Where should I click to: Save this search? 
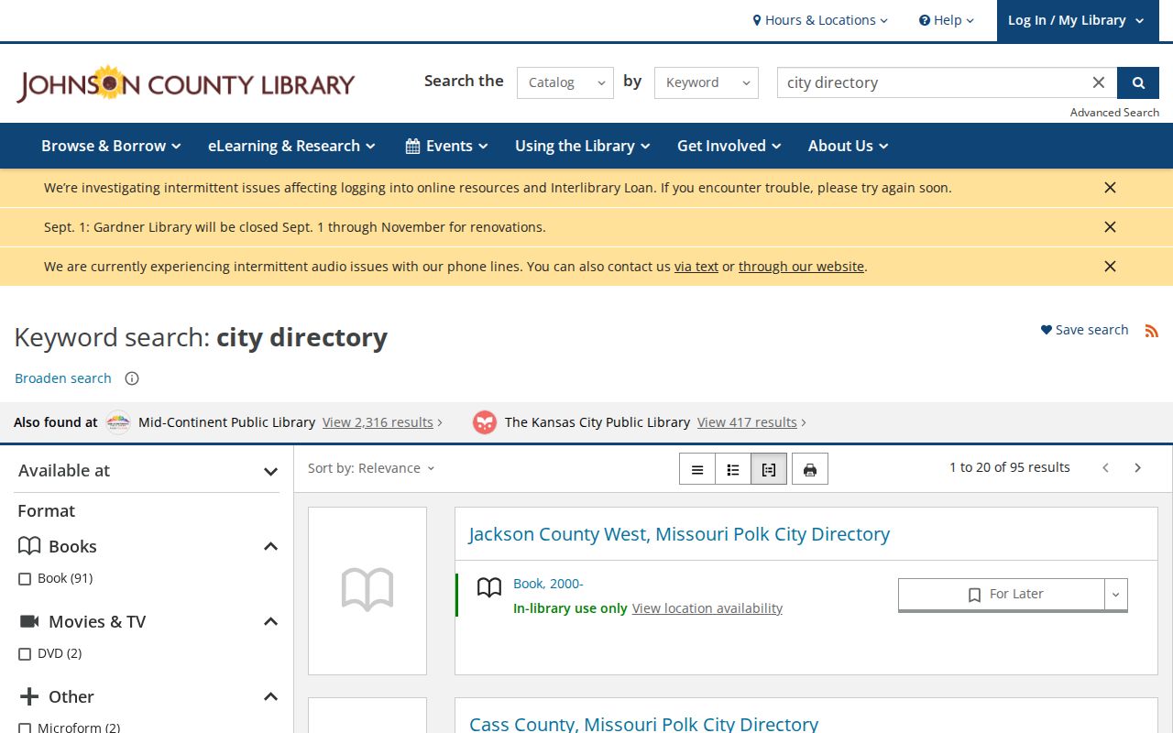click(1084, 330)
